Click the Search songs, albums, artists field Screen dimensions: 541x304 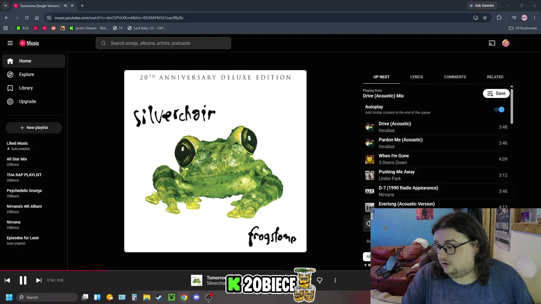coord(163,43)
